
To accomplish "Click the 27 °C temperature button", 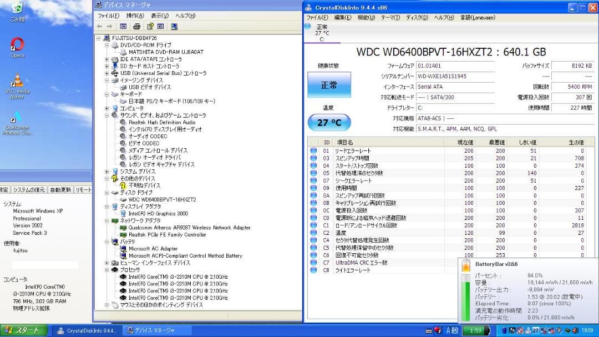I will coord(329,122).
